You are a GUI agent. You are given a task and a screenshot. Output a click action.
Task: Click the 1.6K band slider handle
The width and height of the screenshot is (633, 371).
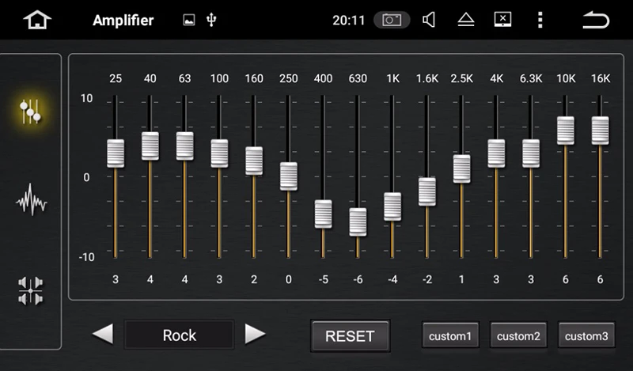click(x=427, y=191)
